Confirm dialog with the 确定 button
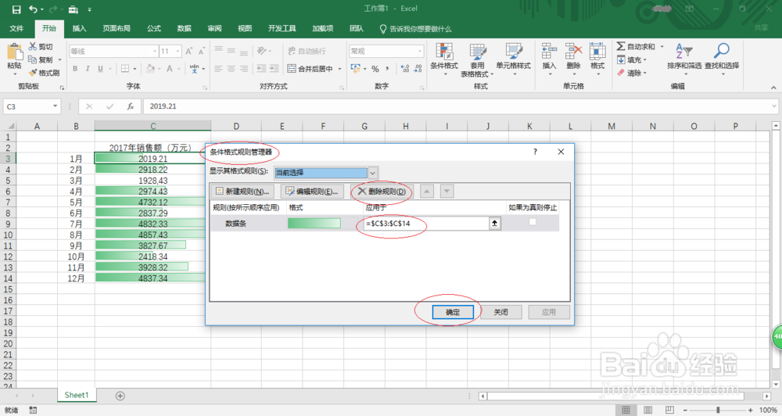 453,312
